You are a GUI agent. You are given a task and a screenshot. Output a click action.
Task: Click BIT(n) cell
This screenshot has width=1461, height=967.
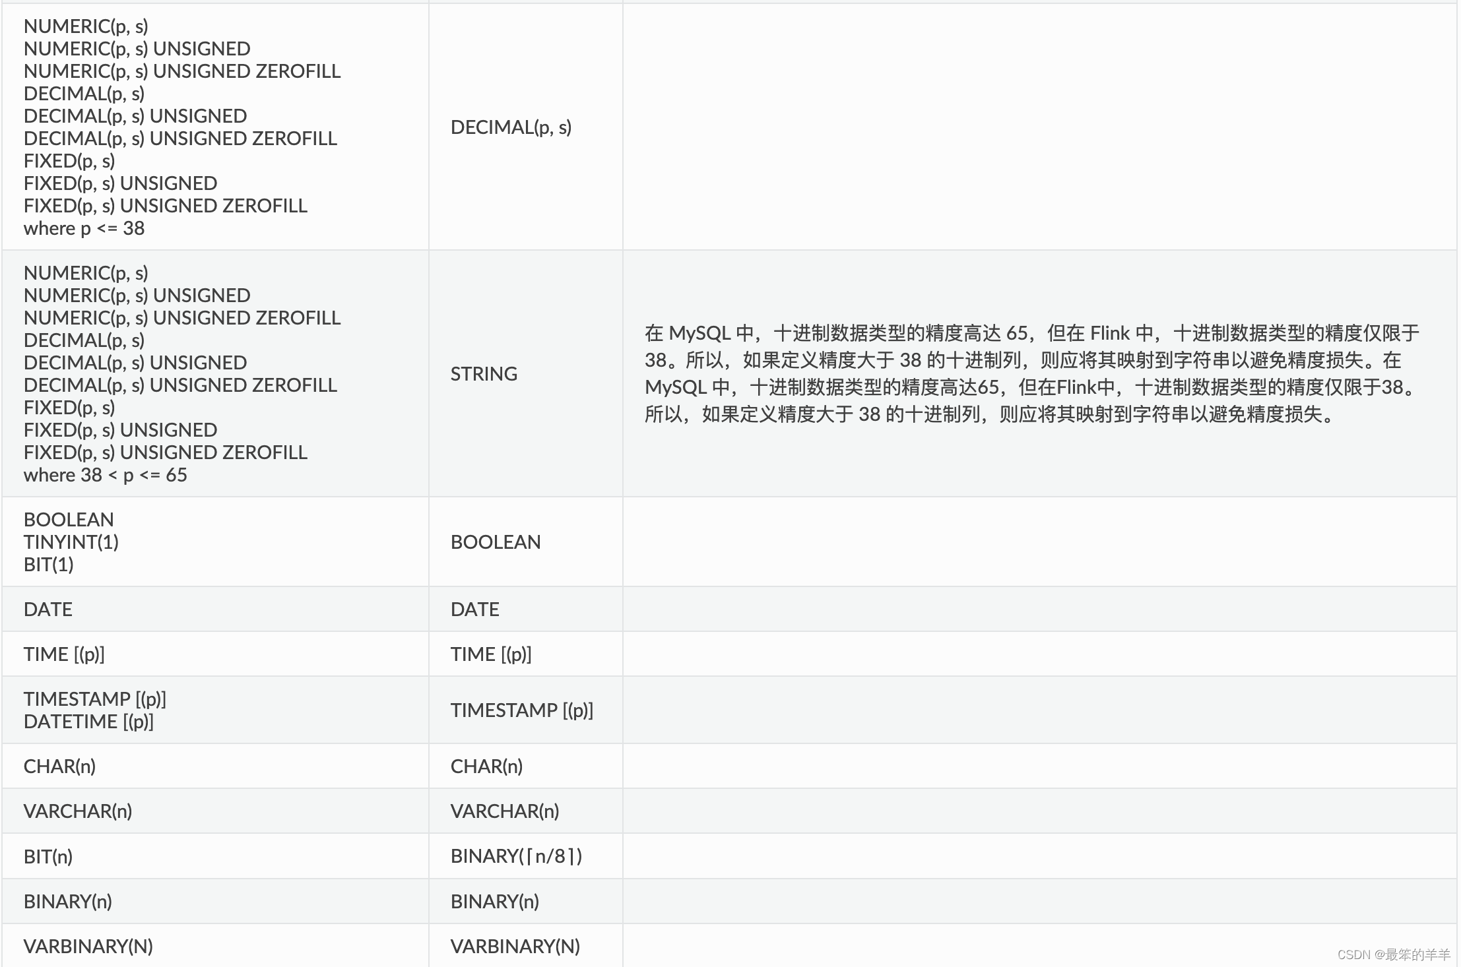coord(48,857)
